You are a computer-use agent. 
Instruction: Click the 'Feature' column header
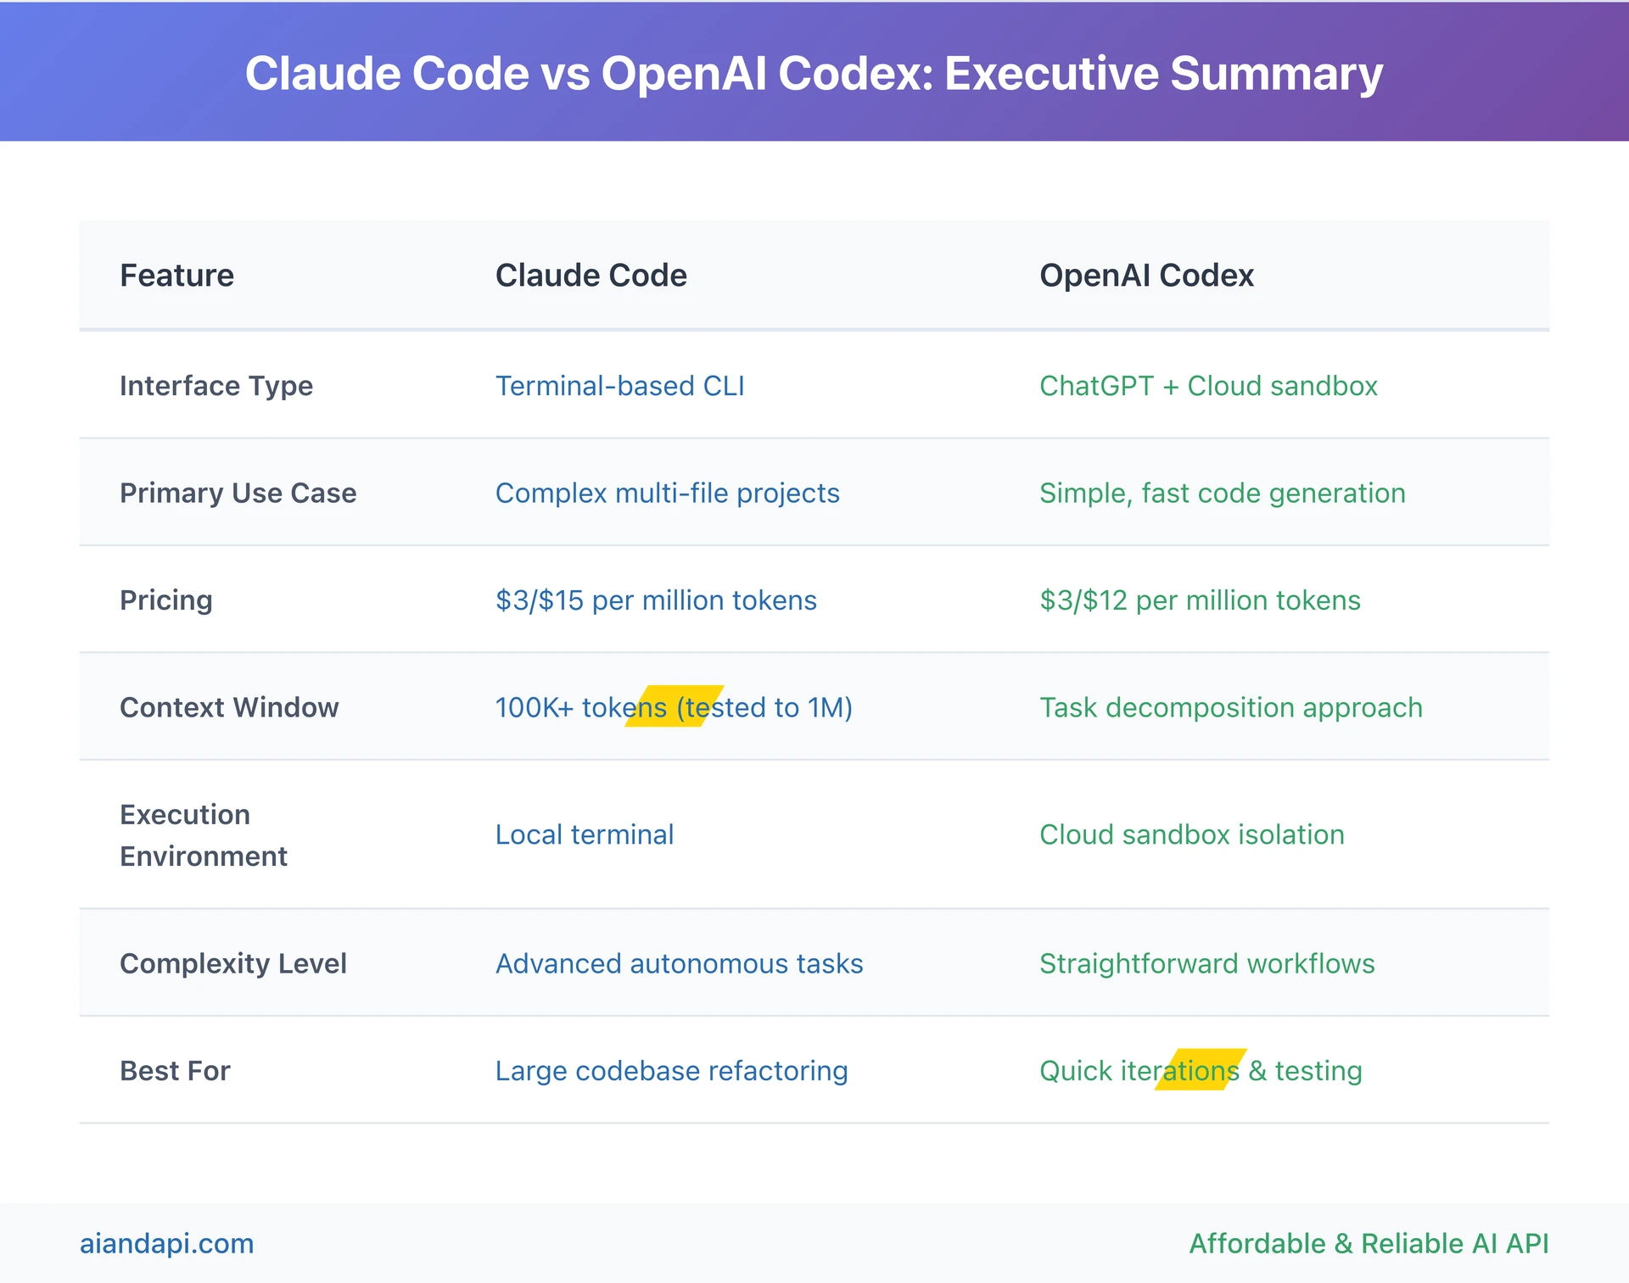click(x=176, y=276)
